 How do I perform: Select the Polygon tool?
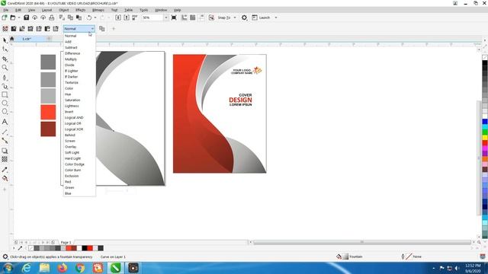tap(5, 112)
